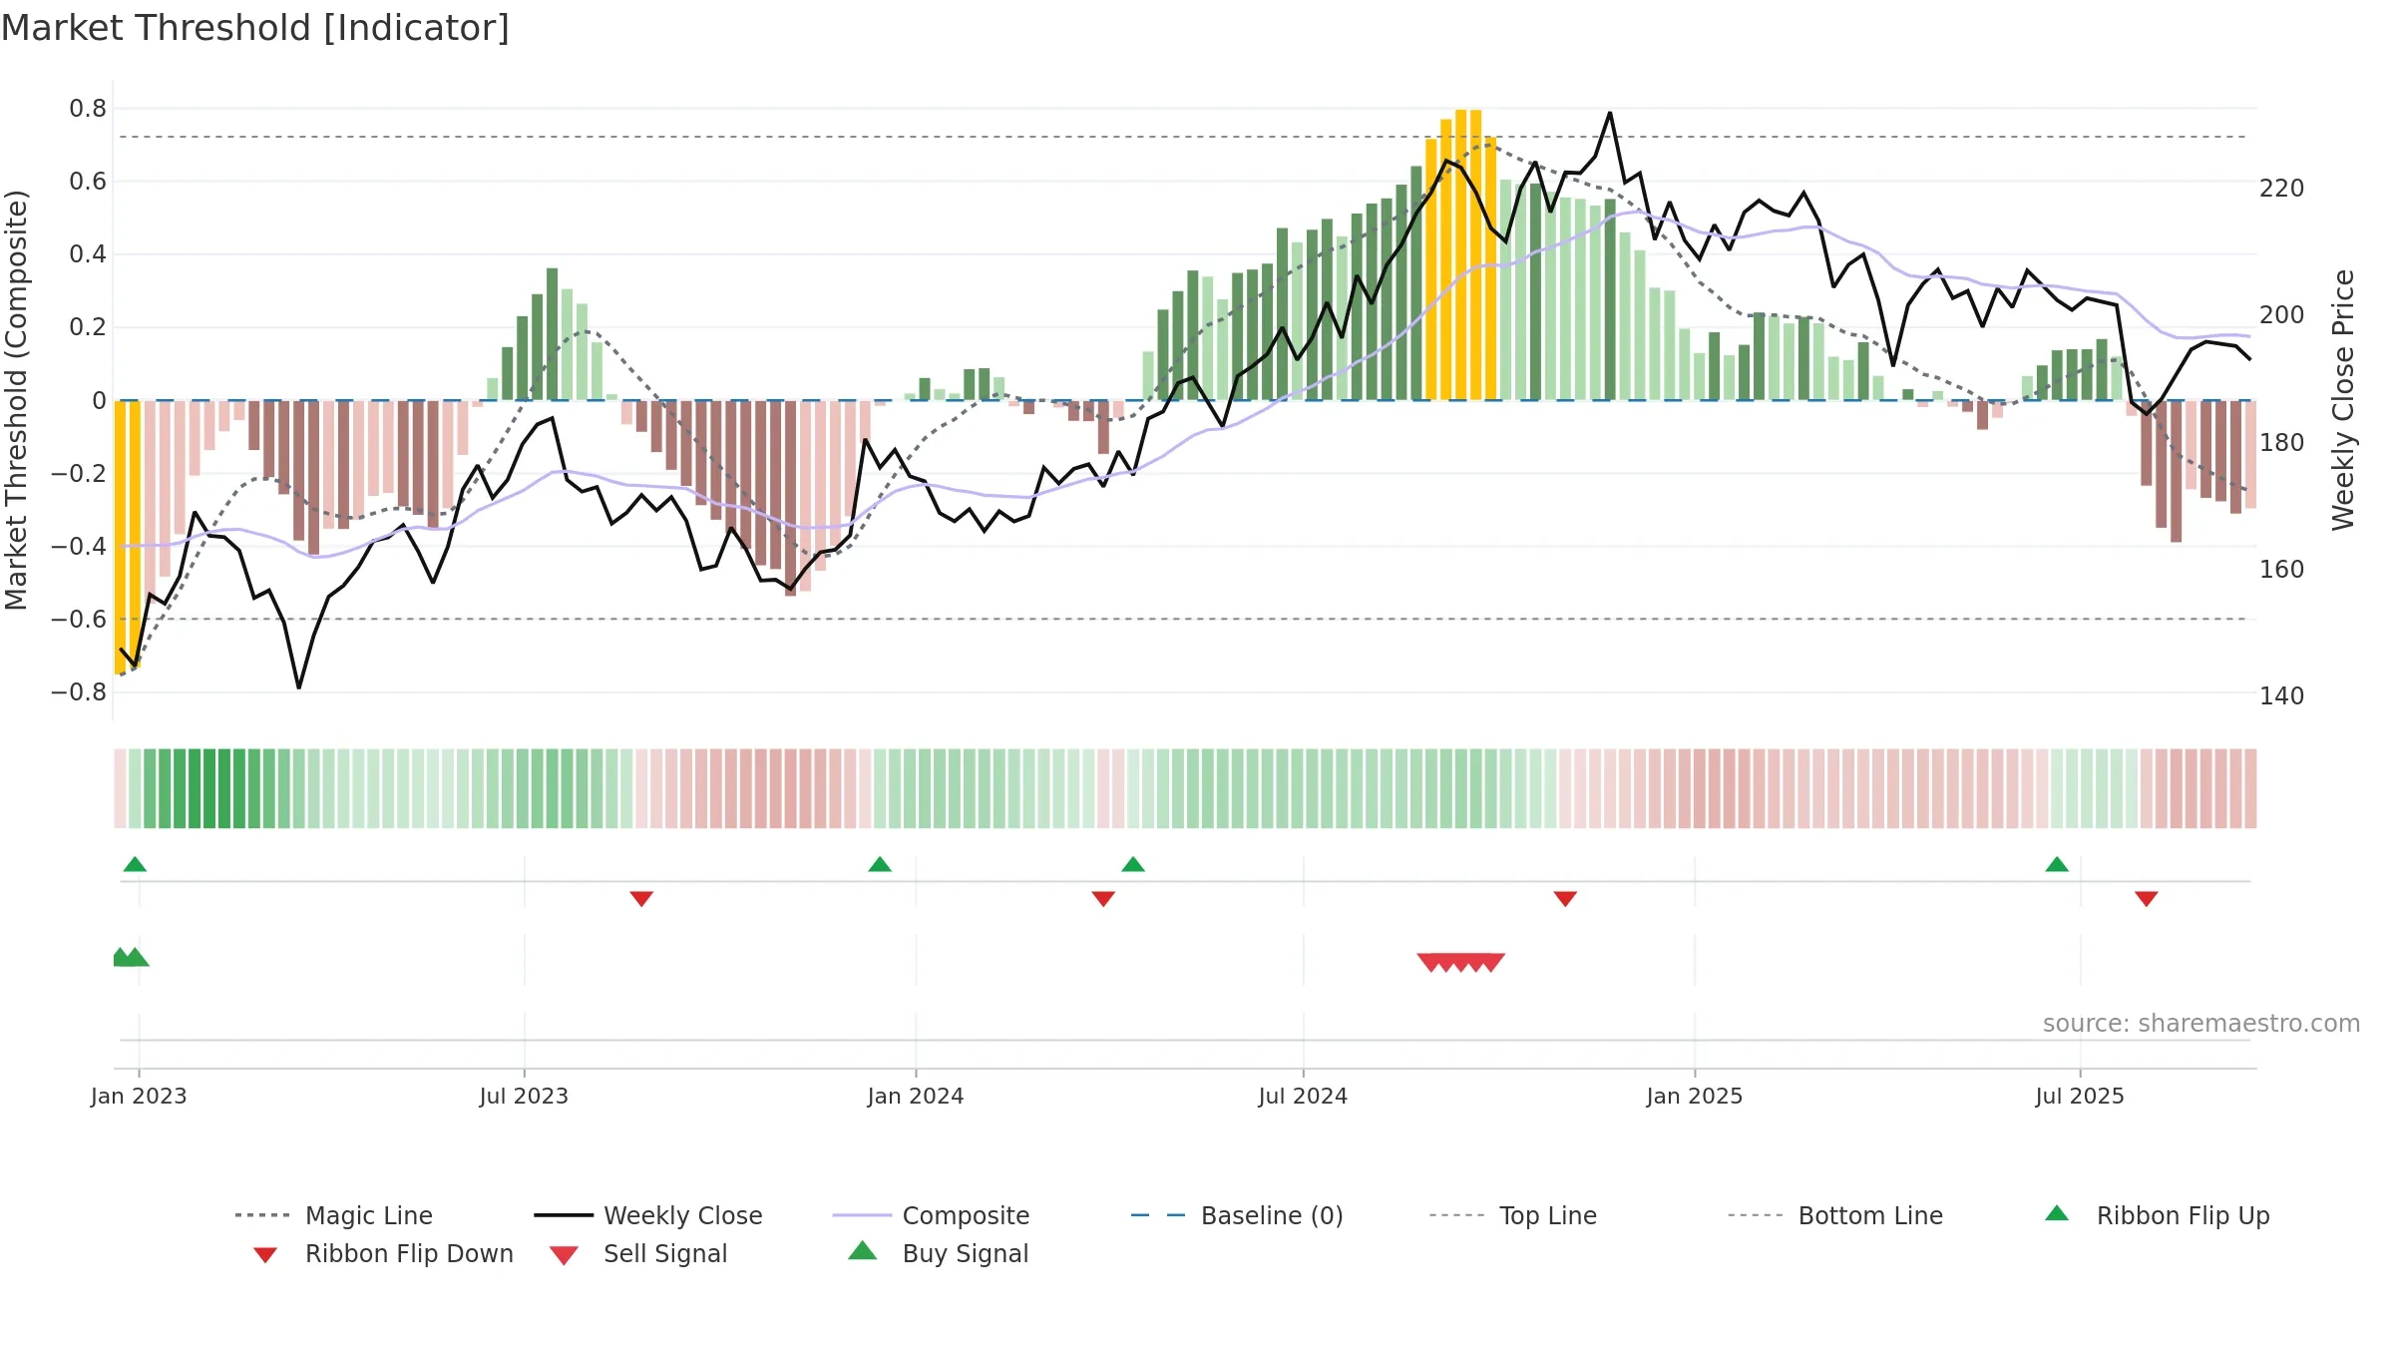The image size is (2394, 1347).
Task: Click the Ribbon Flip Up marker before Jul 2025
Action: tap(2057, 864)
